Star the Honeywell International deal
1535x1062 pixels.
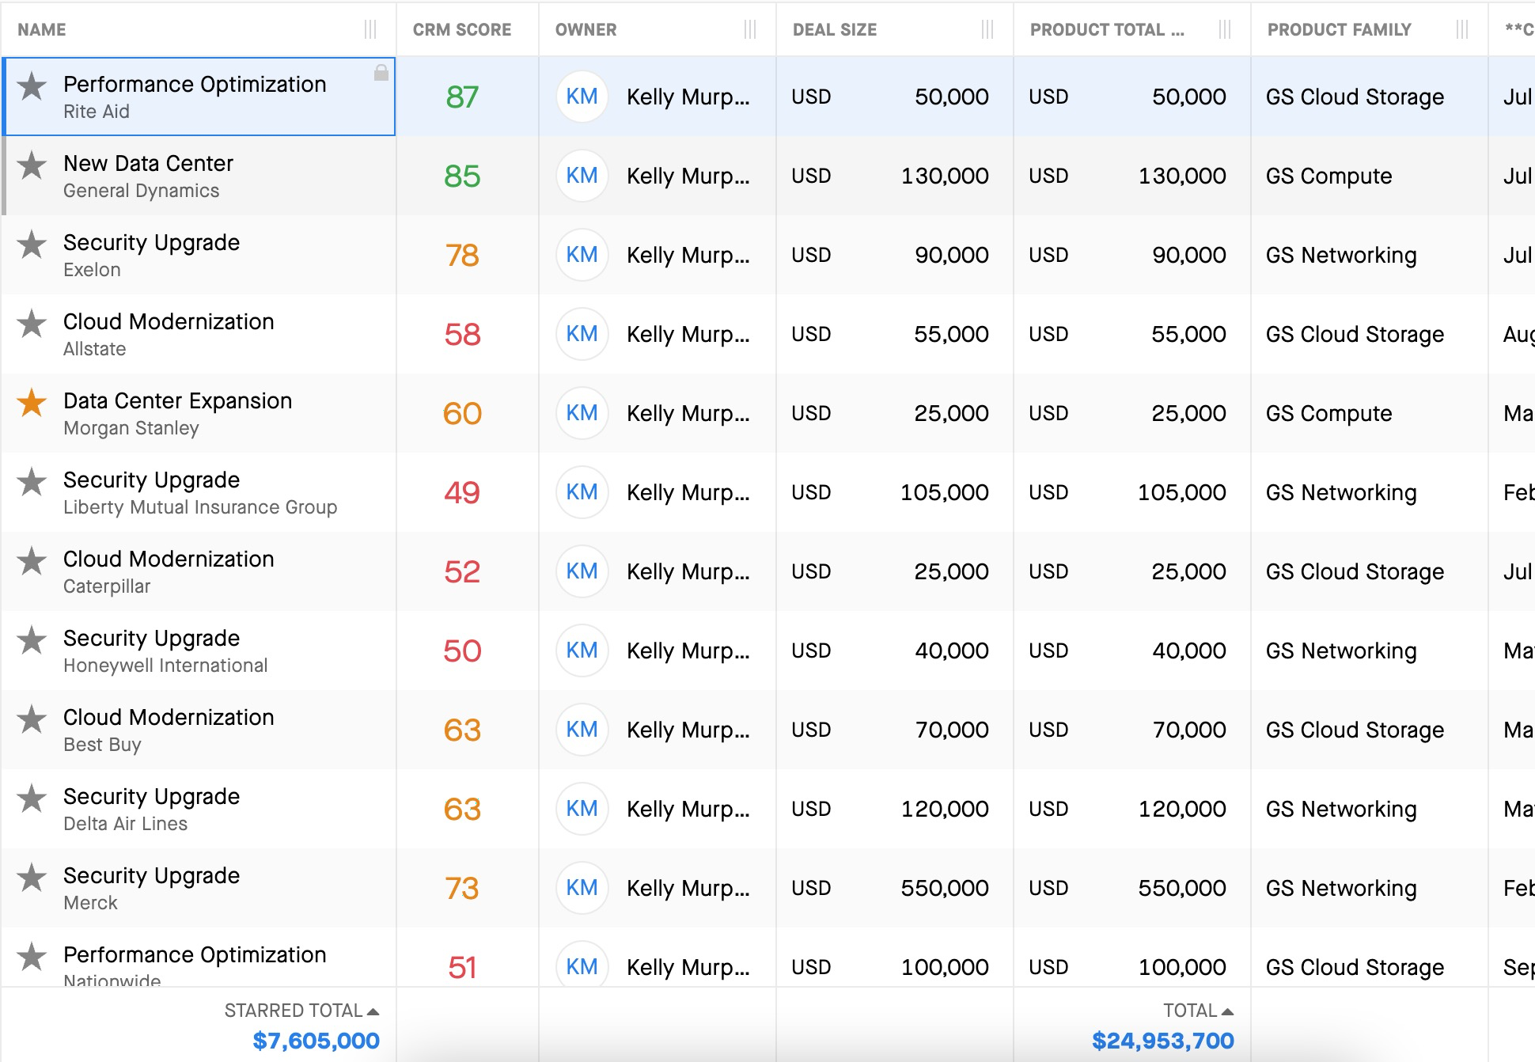(32, 639)
